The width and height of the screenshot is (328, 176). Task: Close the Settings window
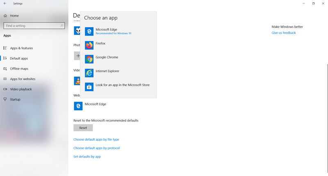point(323,3)
